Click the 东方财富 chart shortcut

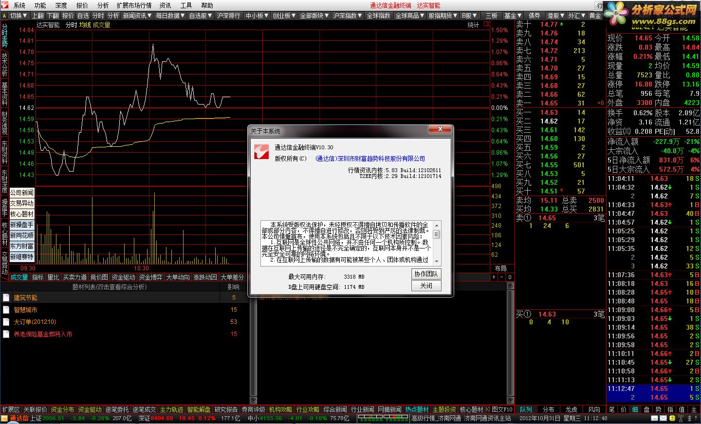(22, 246)
